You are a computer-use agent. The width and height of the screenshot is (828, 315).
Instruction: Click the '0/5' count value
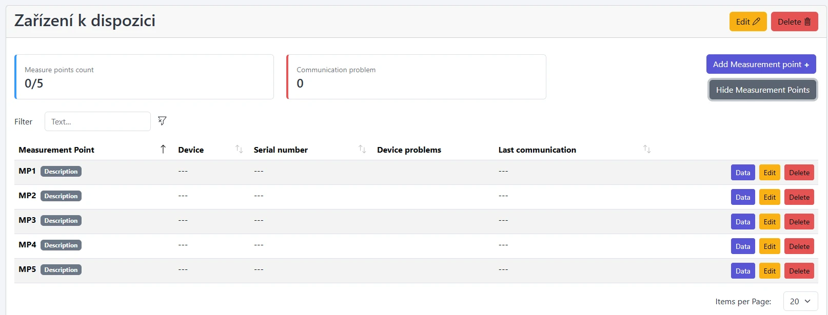[34, 83]
